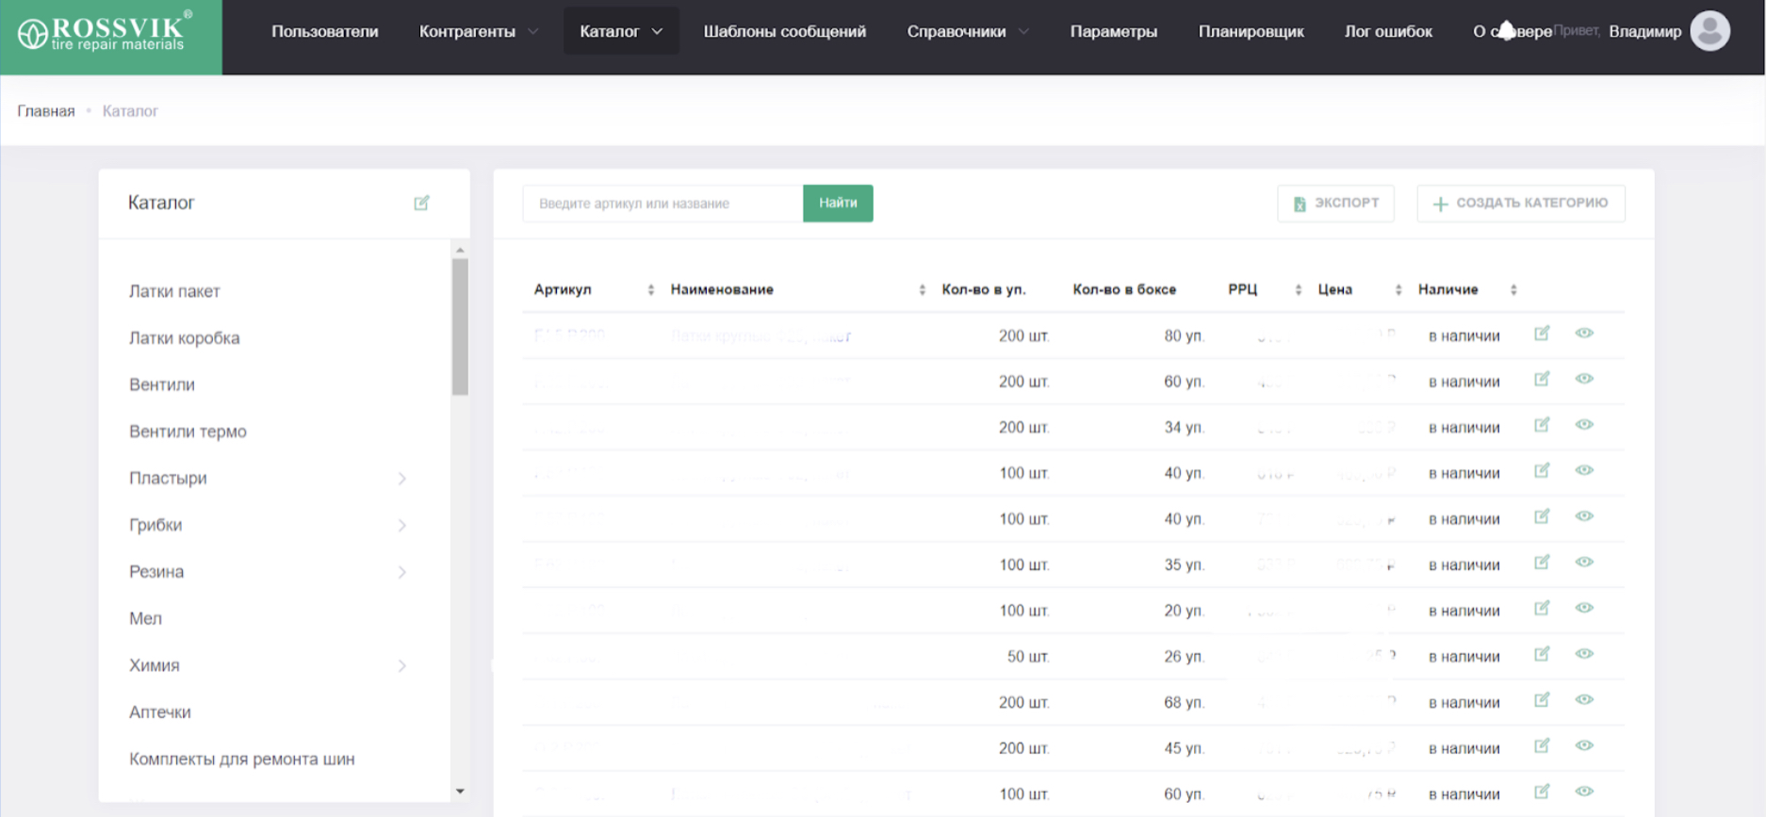This screenshot has height=817, width=1766.
Task: Open the Каталог dropdown in navbar
Action: (621, 31)
